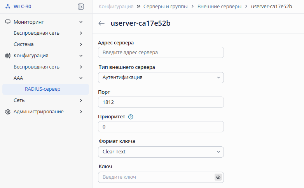Focus the Порт field showing 1812
Viewport: 304px width, 188px height.
(x=161, y=102)
